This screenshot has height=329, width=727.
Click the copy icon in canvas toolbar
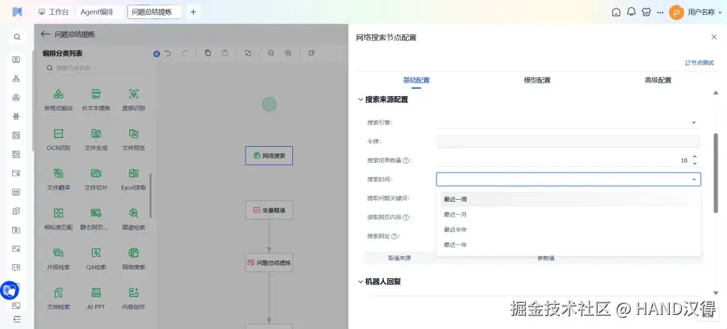208,53
